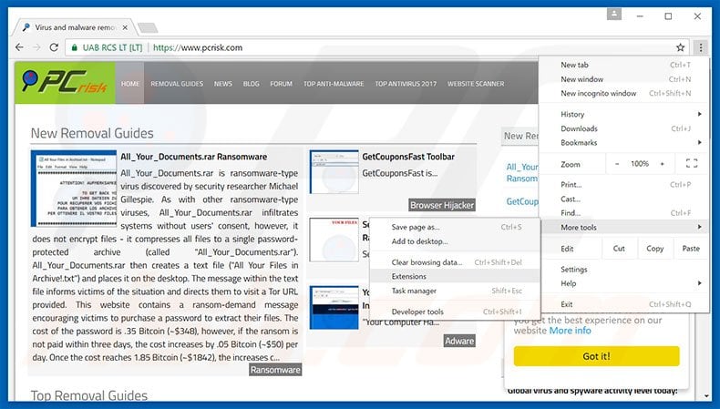
Task: Close the Virus and malware removal tab
Action: coord(125,27)
